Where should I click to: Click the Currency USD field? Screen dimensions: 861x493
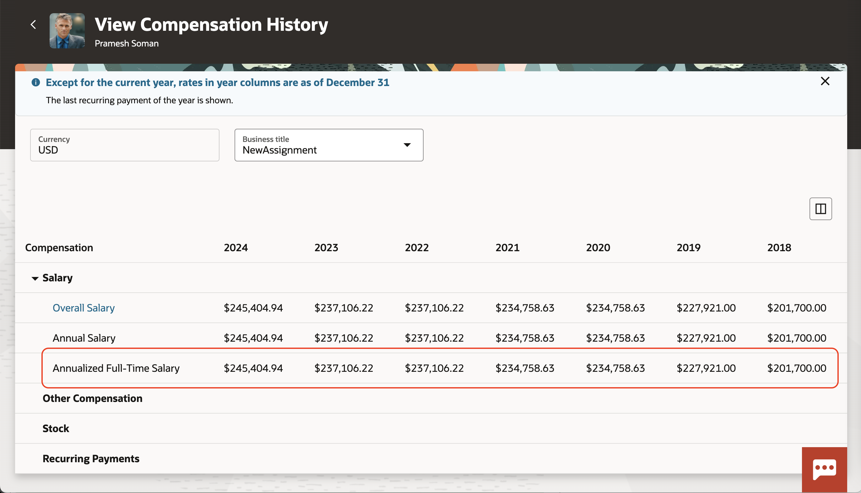point(125,145)
